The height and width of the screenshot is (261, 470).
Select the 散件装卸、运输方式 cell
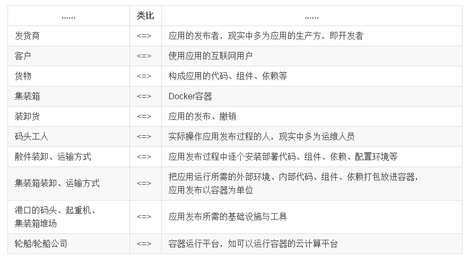(53, 157)
